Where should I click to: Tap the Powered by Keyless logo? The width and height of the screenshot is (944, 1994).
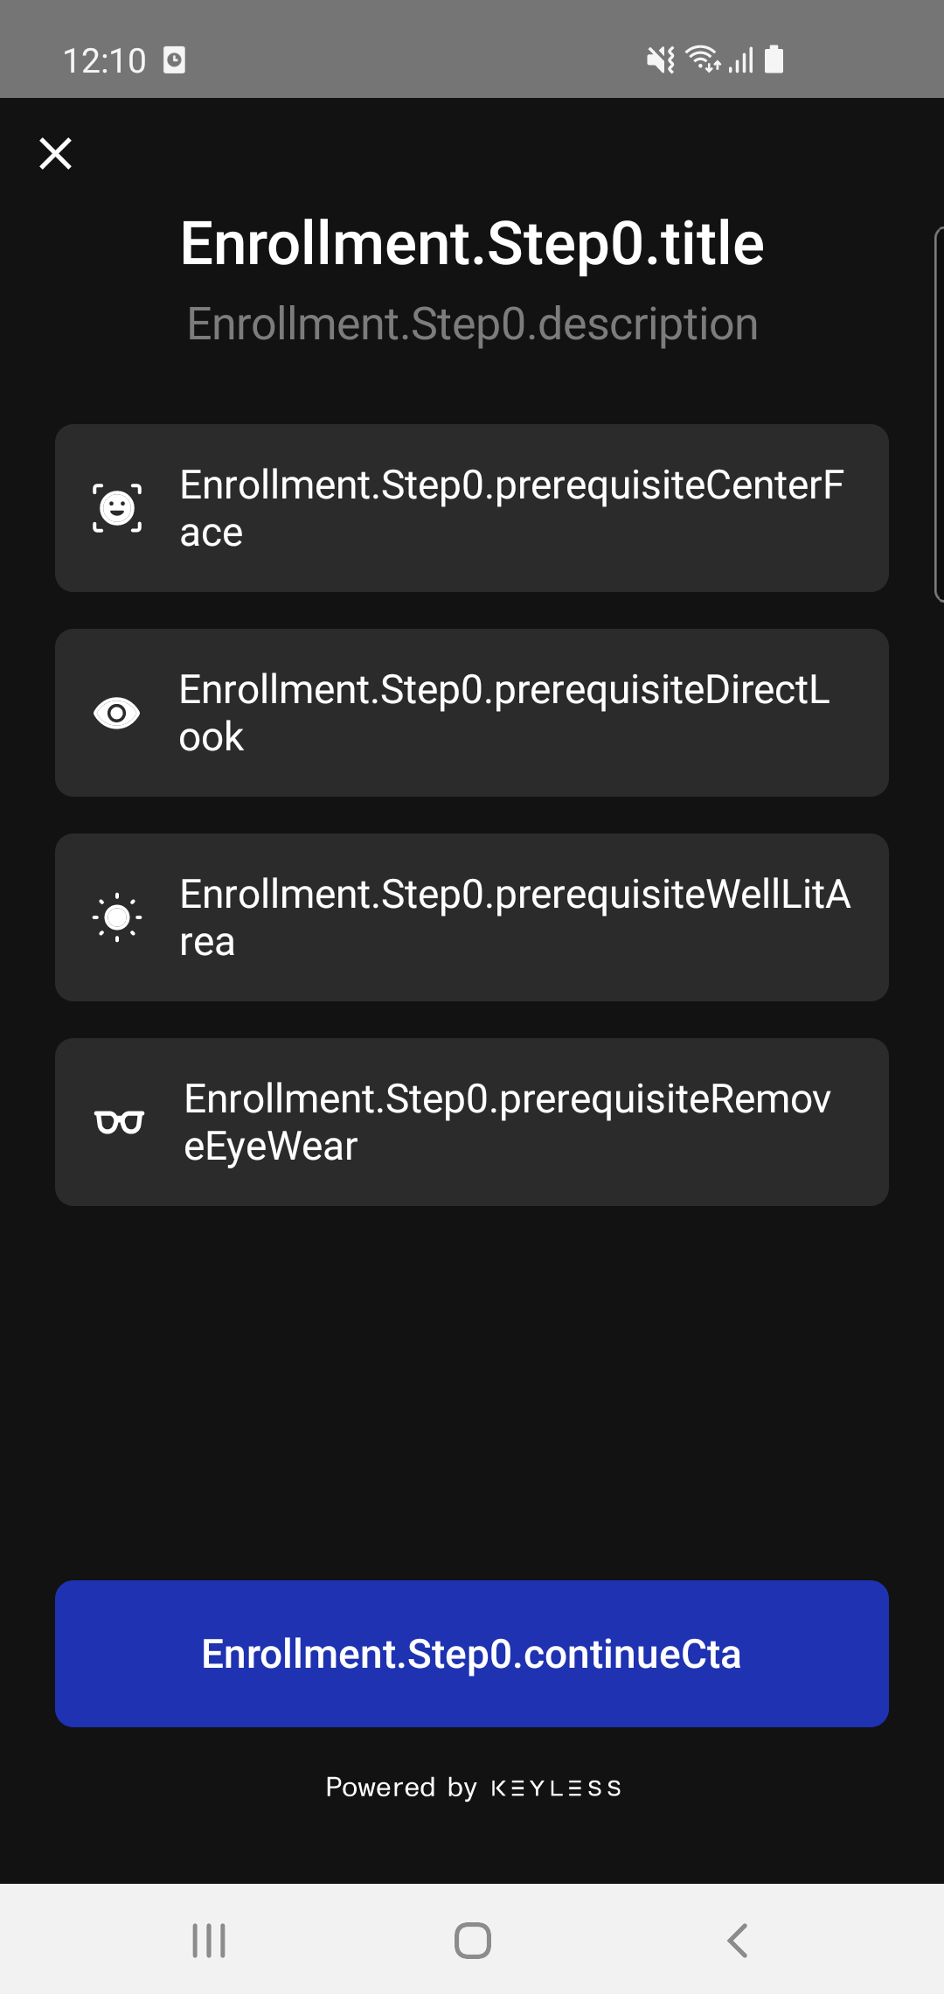point(557,1788)
